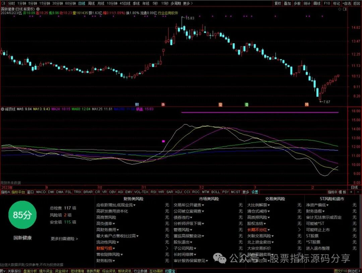Select the VOL-TDX indicator
The width and height of the screenshot is (362, 273).
tap(141, 192)
